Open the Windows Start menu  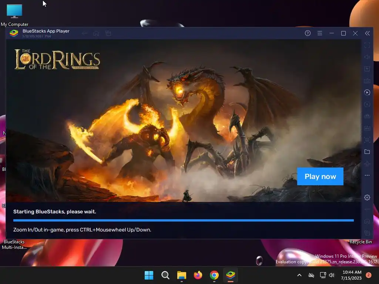[149, 275]
